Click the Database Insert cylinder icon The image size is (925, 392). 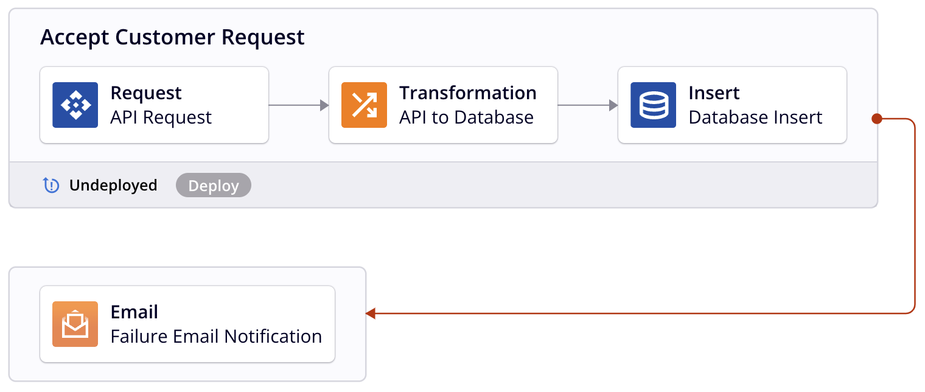pos(653,105)
